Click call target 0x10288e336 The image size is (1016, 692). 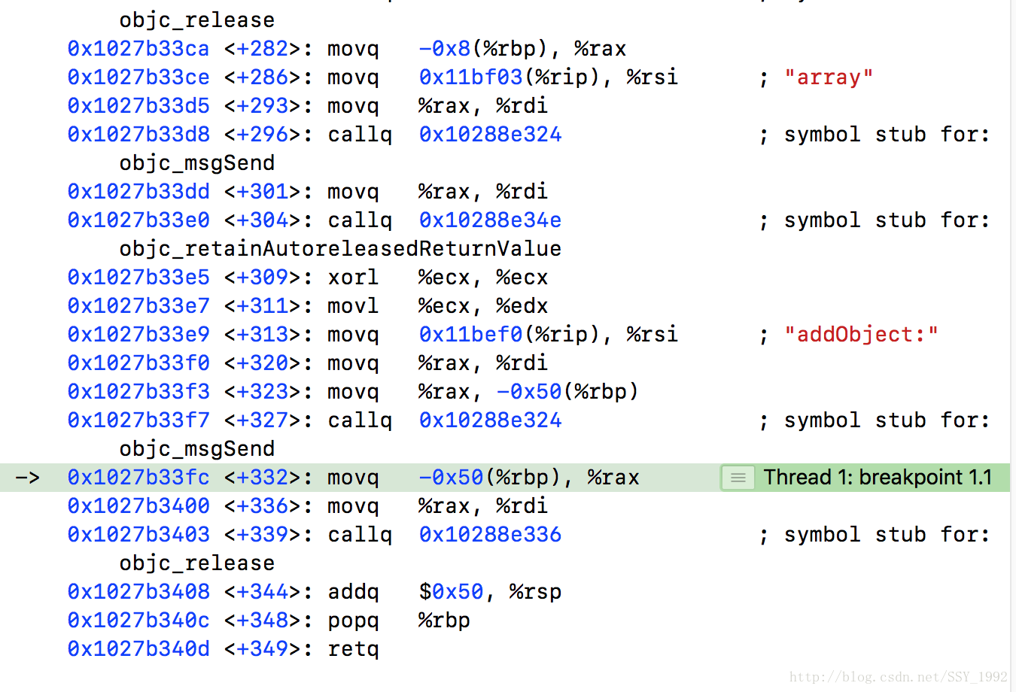tap(491, 535)
